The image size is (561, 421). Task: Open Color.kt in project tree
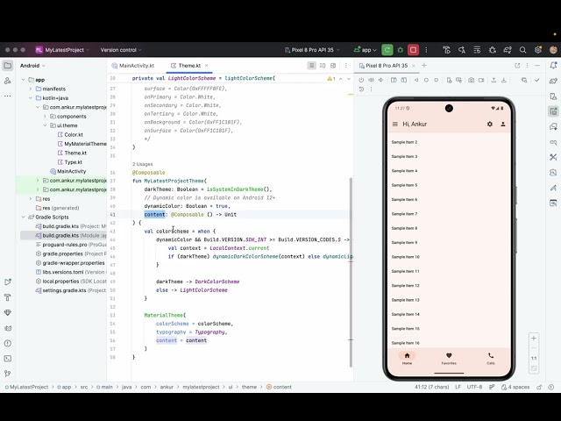pos(70,134)
